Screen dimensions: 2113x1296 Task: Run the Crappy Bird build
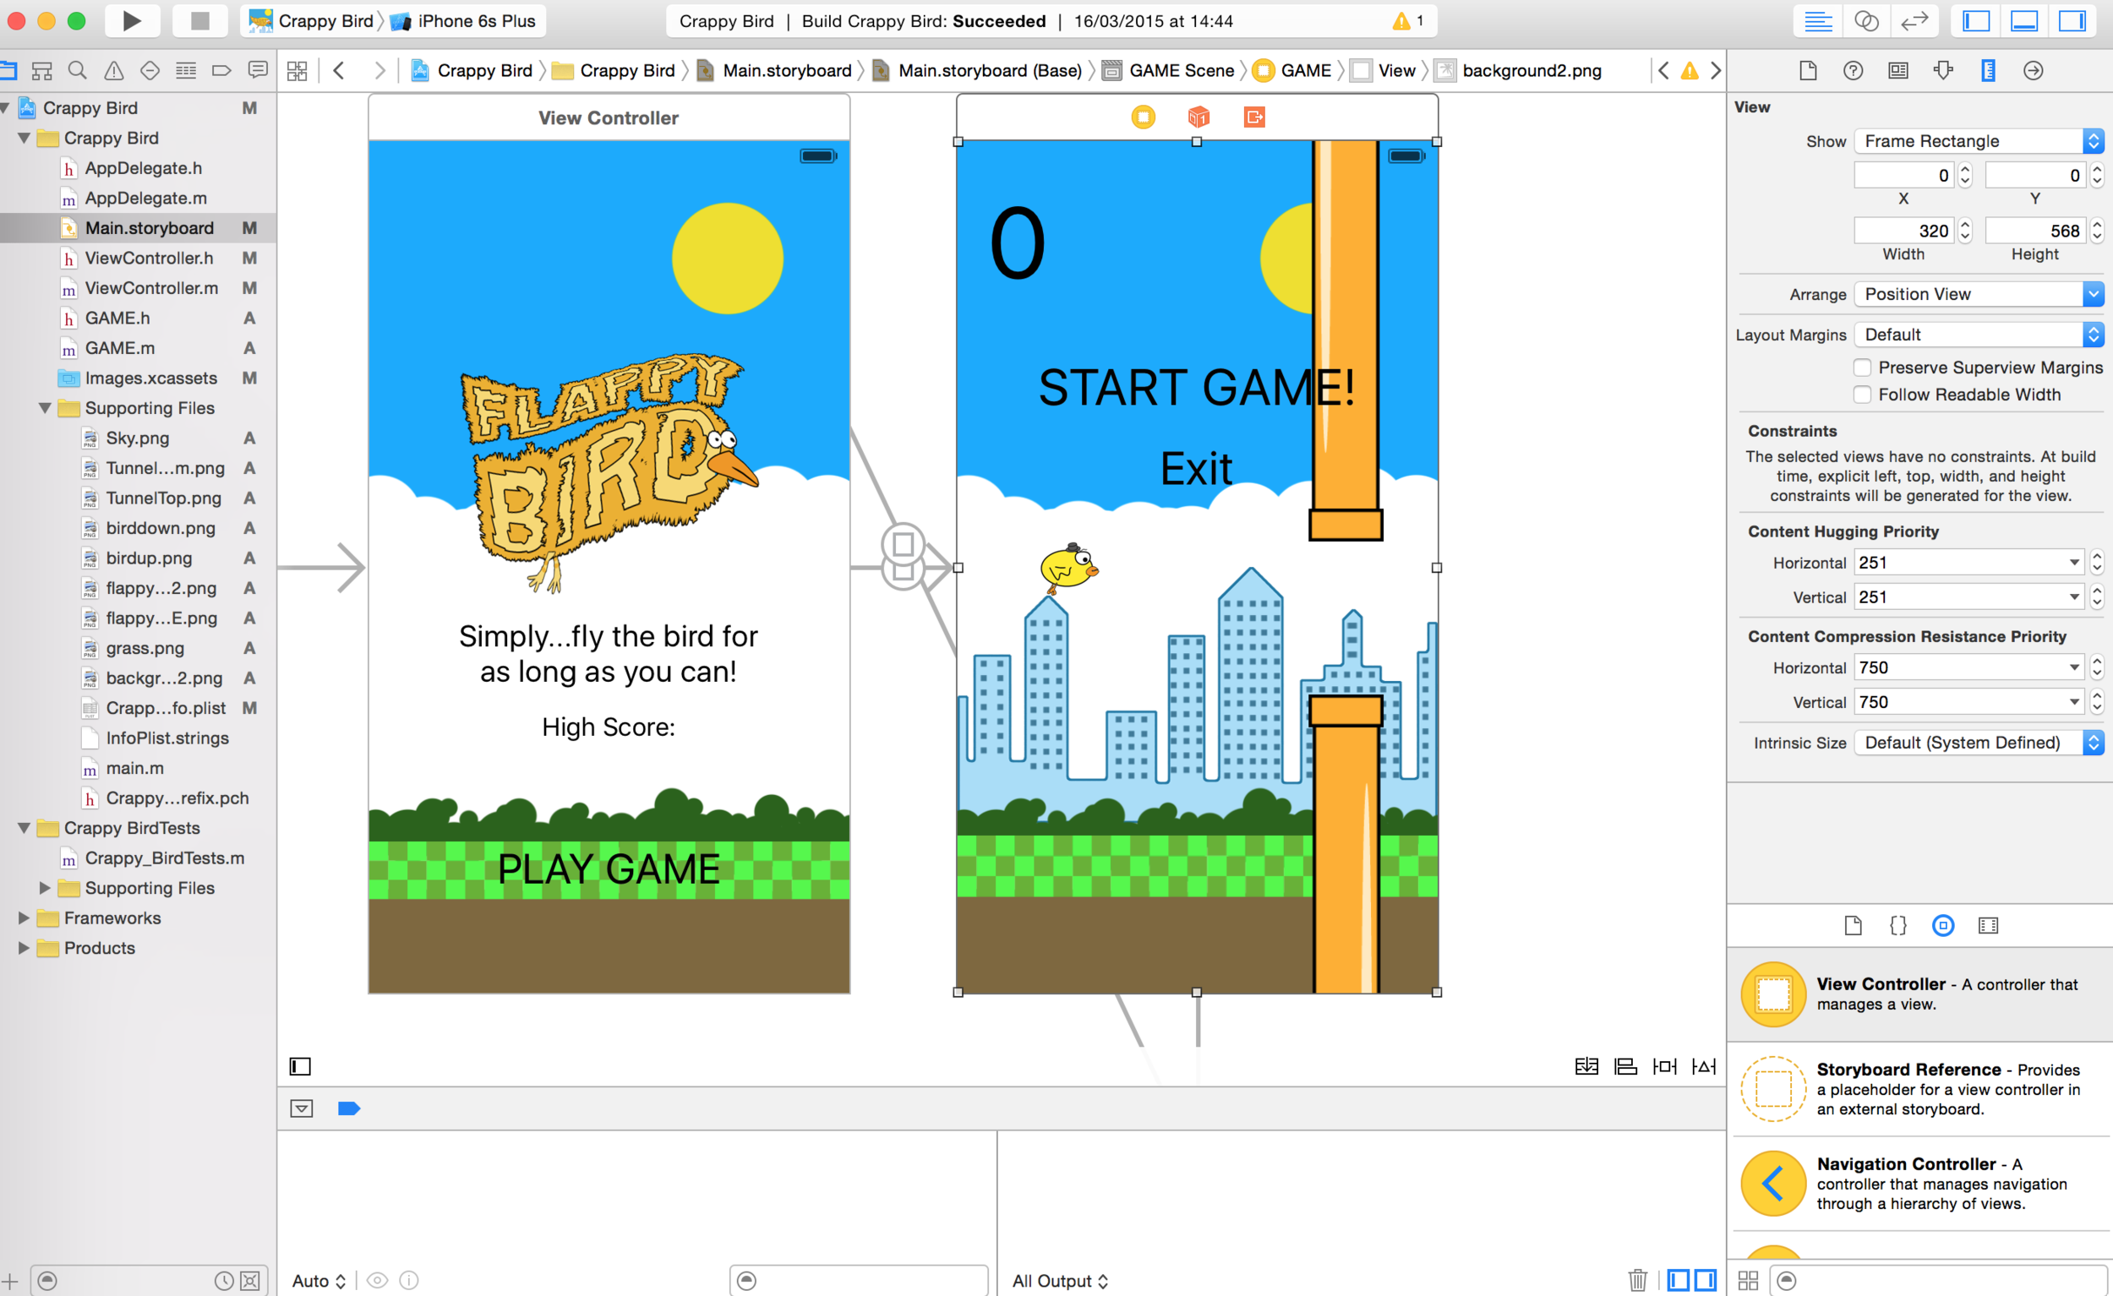click(131, 20)
